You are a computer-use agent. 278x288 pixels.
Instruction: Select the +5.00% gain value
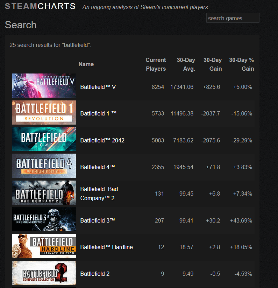point(243,87)
